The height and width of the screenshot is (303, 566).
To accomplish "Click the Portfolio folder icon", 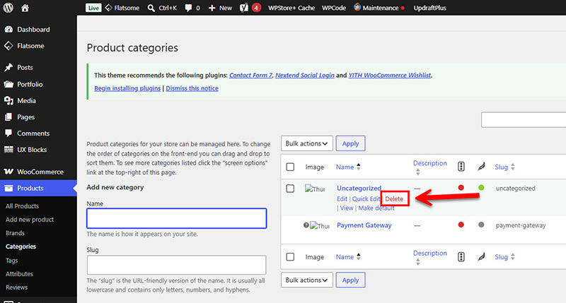I will (8, 84).
